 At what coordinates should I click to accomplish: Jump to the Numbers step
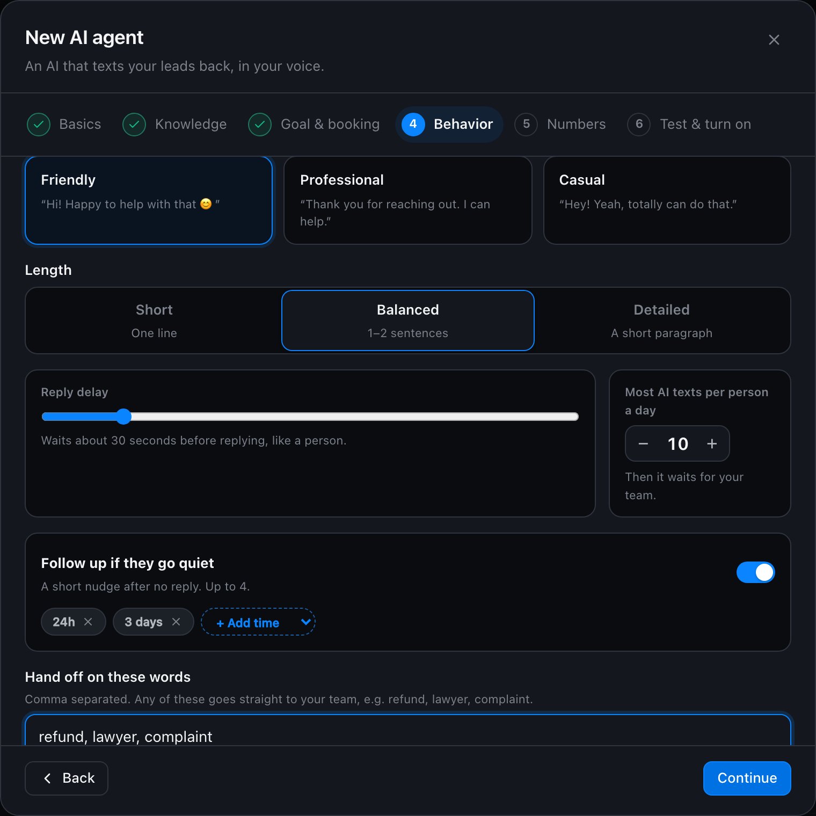click(x=560, y=125)
